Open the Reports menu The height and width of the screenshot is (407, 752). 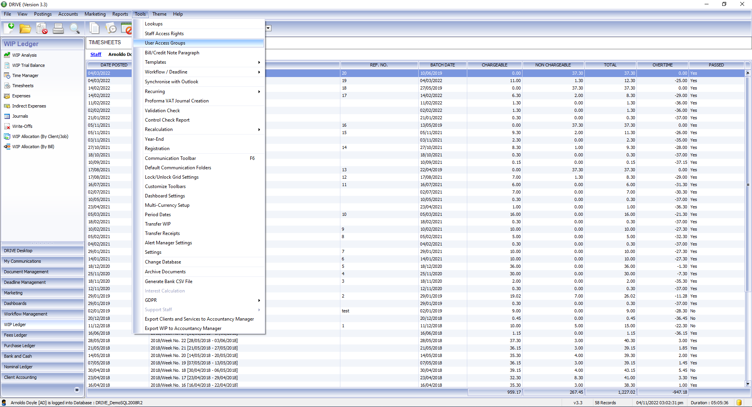[120, 14]
